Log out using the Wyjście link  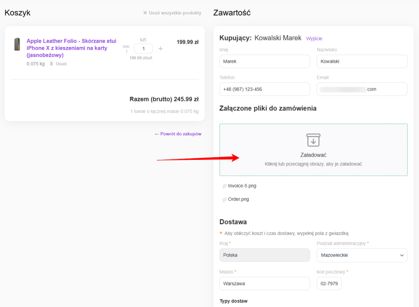click(x=314, y=38)
